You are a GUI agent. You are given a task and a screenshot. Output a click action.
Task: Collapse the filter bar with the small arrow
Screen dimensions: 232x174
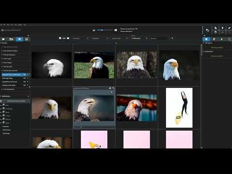click(116, 43)
